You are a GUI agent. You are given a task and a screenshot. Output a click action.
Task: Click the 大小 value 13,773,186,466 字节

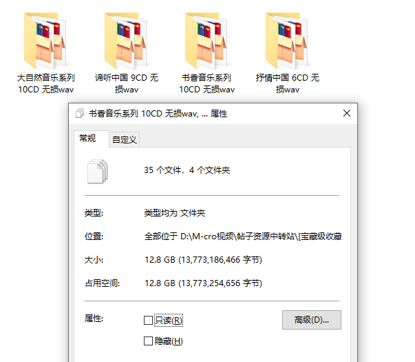pos(202,260)
